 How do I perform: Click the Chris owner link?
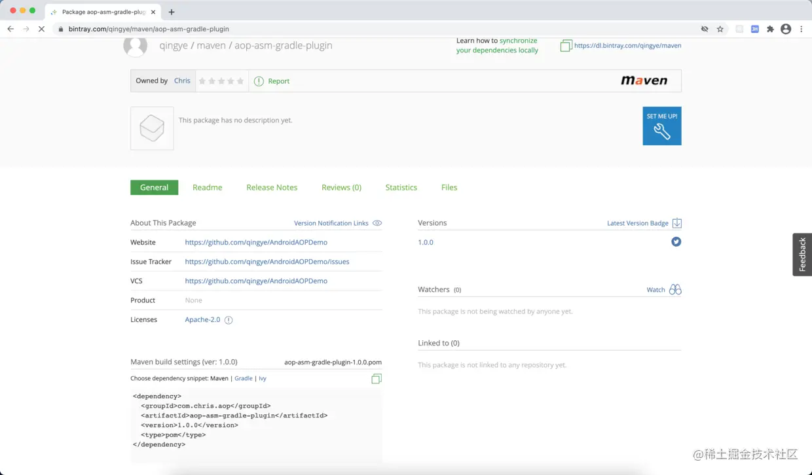point(182,80)
